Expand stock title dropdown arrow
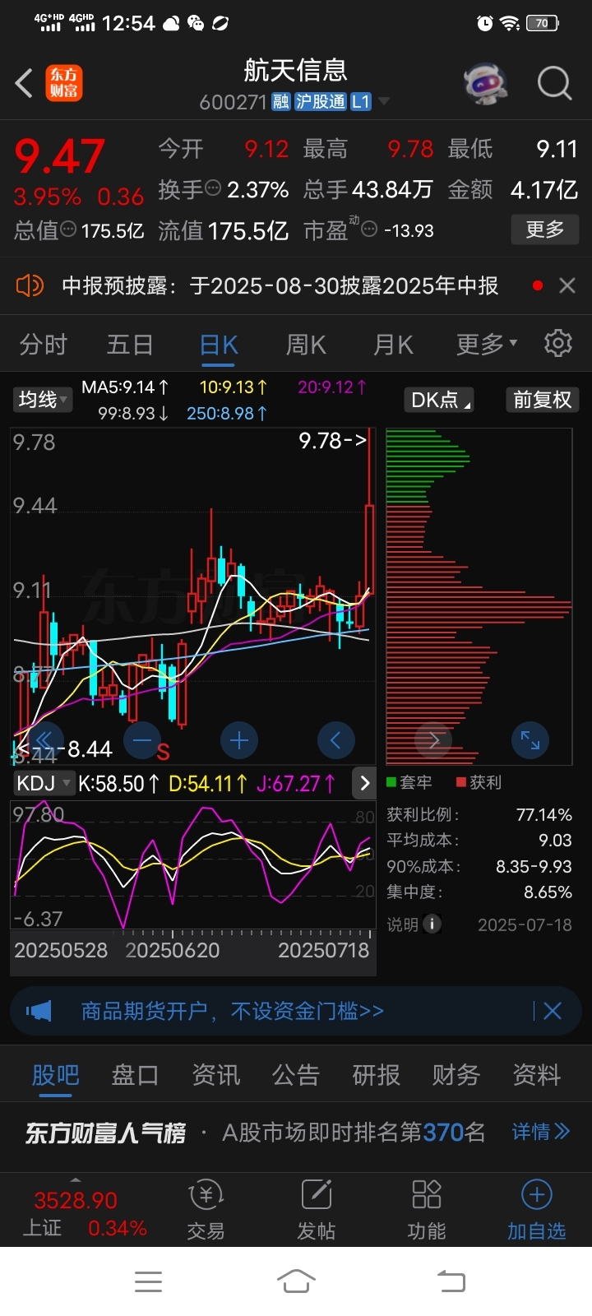The height and width of the screenshot is (1316, 592). point(383,102)
